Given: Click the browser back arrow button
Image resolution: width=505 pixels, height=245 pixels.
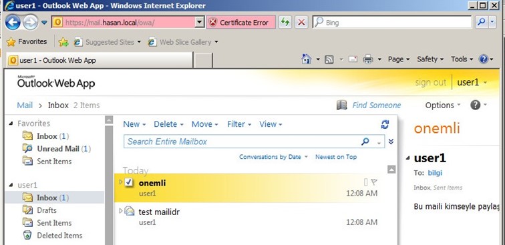Looking at the screenshot, I should point(13,23).
